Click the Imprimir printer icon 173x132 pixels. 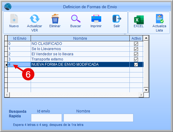click(x=96, y=19)
